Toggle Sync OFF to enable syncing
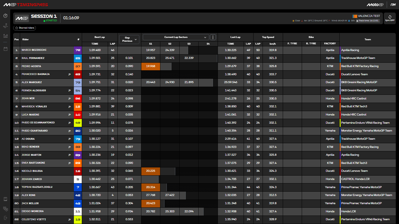 (x=390, y=18)
